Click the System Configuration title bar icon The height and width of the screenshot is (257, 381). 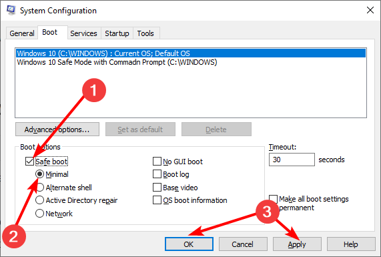pyautogui.click(x=11, y=10)
